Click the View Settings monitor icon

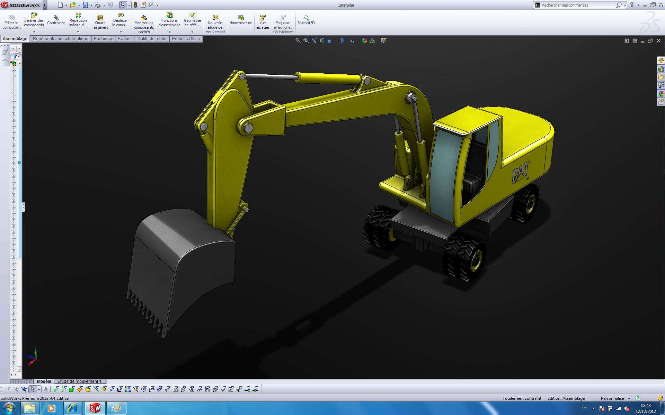384,40
